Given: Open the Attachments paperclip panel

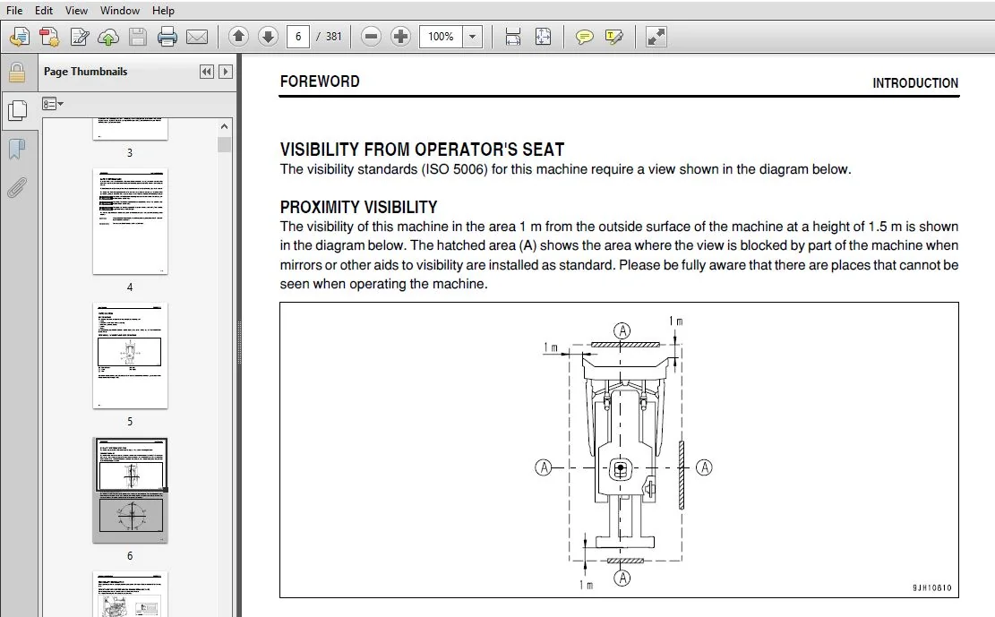Looking at the screenshot, I should (x=17, y=188).
